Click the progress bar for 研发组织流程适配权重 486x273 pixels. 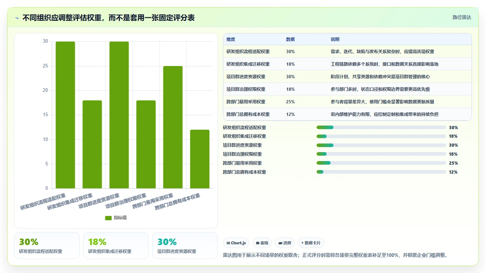point(381,127)
